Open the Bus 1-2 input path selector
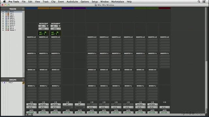 [x=31, y=105]
